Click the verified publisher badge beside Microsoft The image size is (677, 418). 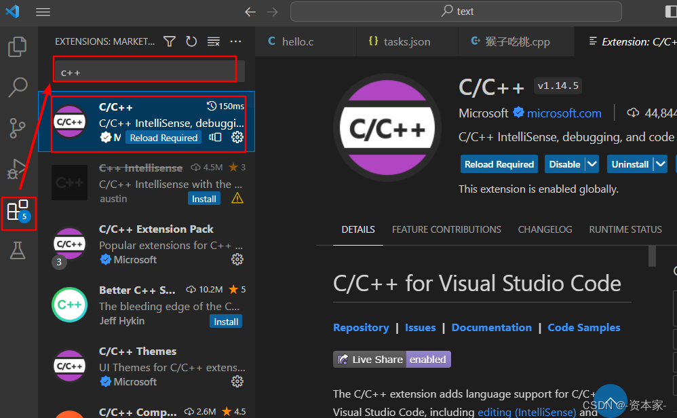pos(518,113)
